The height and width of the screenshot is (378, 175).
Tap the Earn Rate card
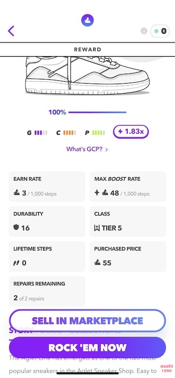tap(47, 186)
